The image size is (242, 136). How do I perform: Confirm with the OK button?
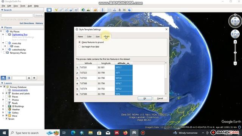[145, 98]
